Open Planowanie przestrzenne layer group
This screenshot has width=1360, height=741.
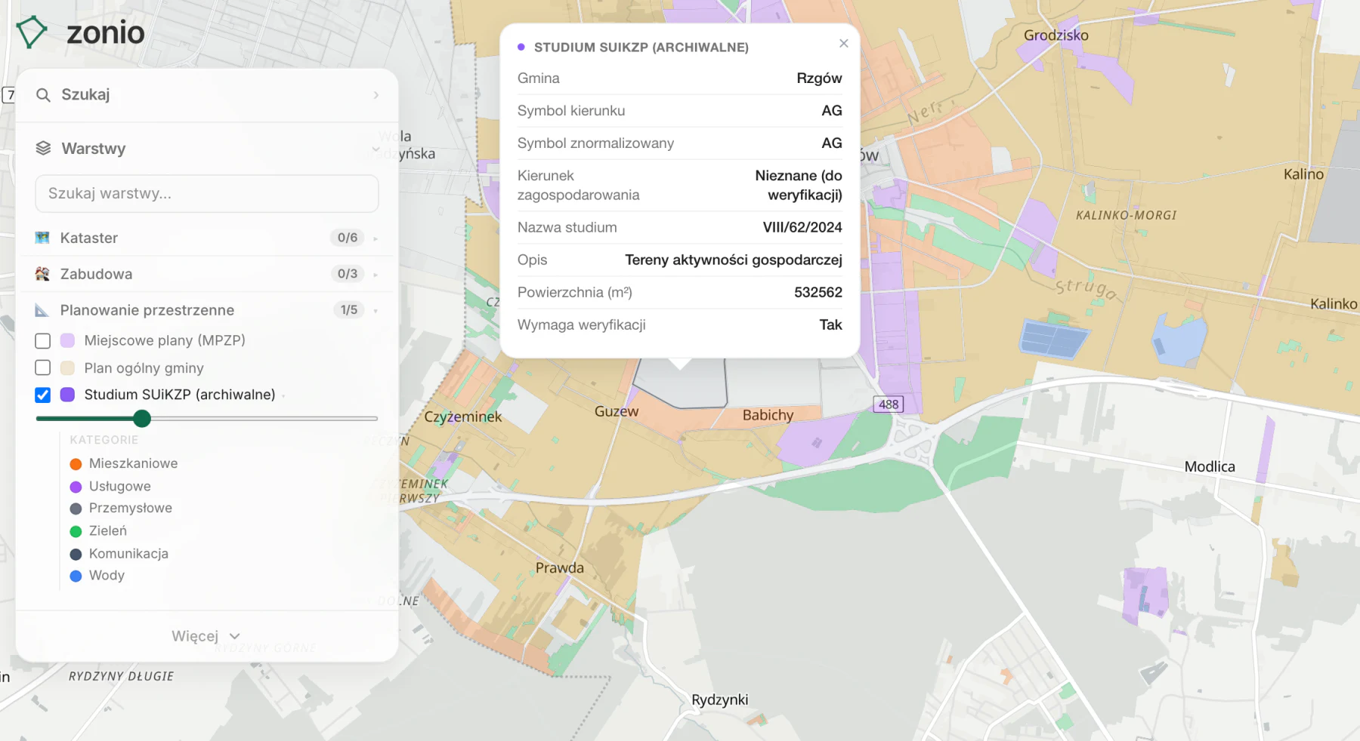tap(207, 310)
